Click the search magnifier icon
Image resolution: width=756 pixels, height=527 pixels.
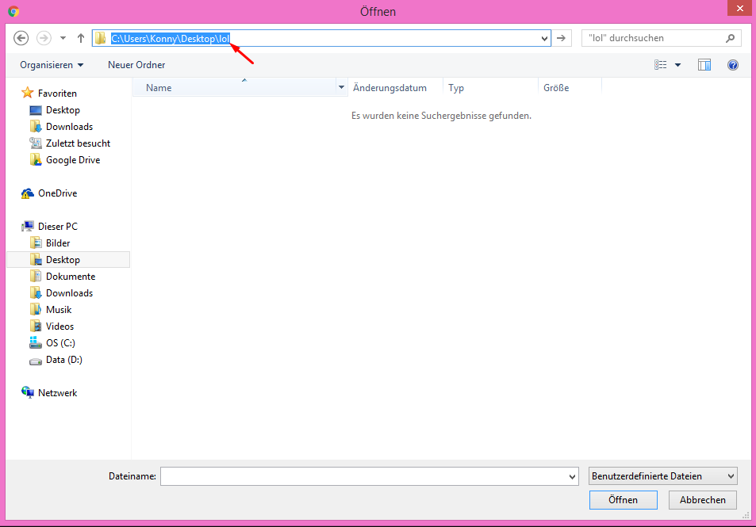point(731,38)
